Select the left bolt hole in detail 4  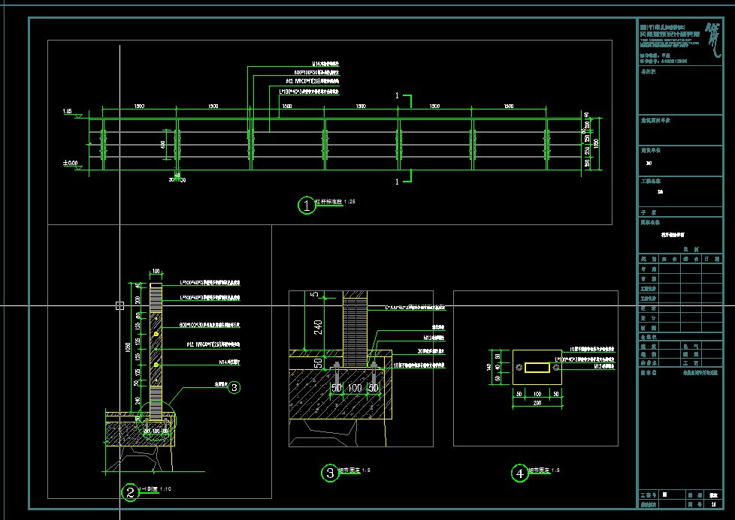click(519, 368)
